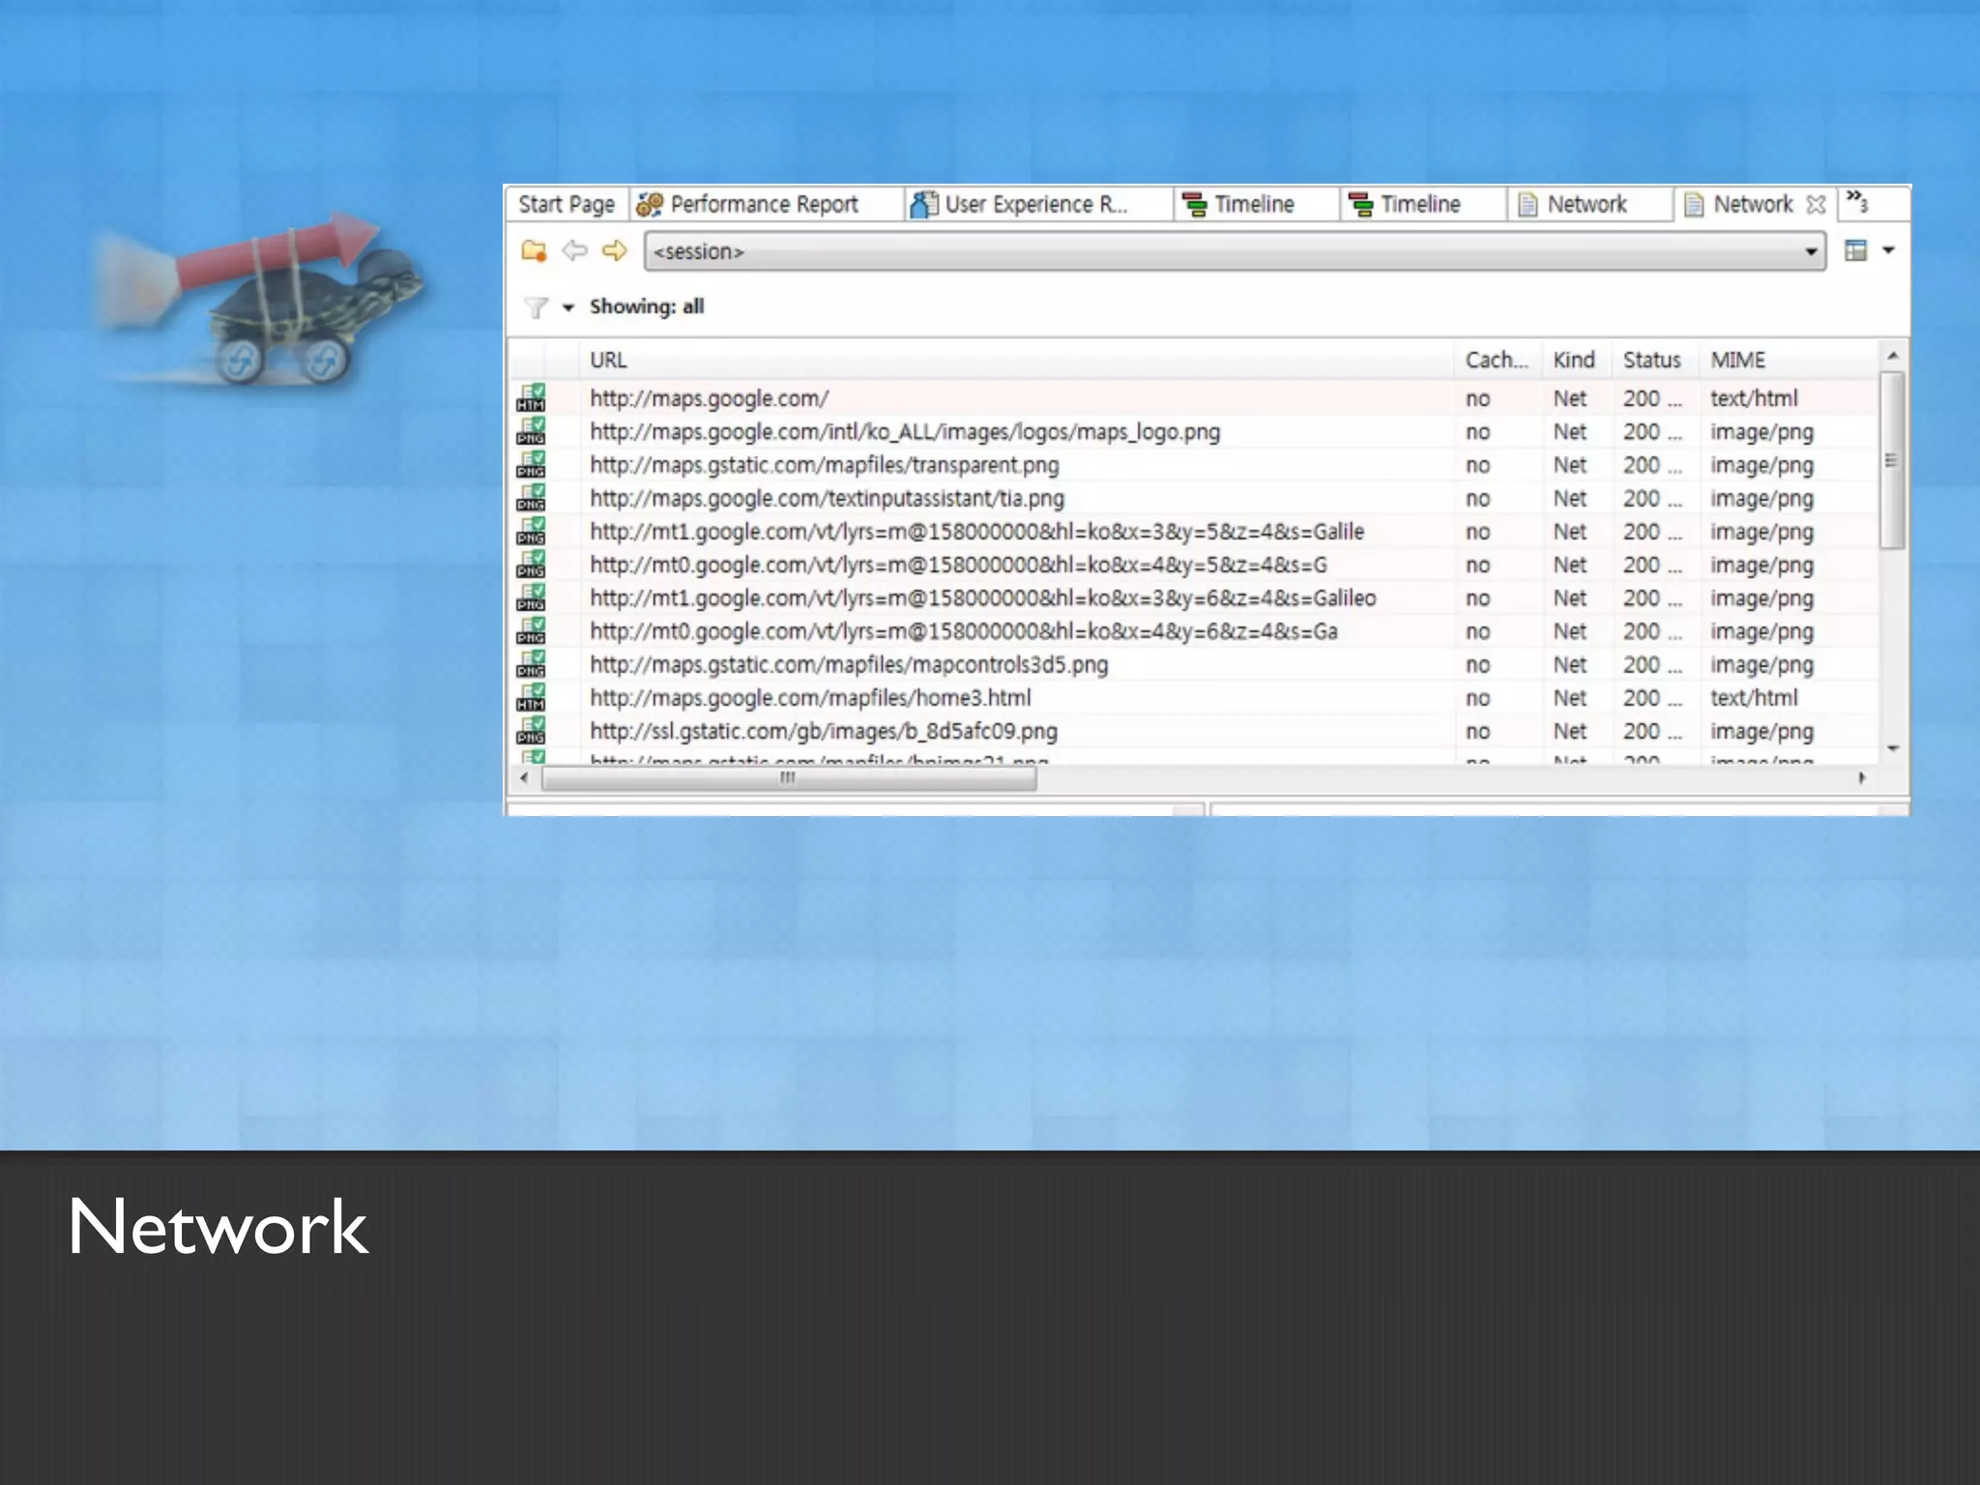Screen dimensions: 1980x1485
Task: Close the active Network tab
Action: pos(1816,205)
